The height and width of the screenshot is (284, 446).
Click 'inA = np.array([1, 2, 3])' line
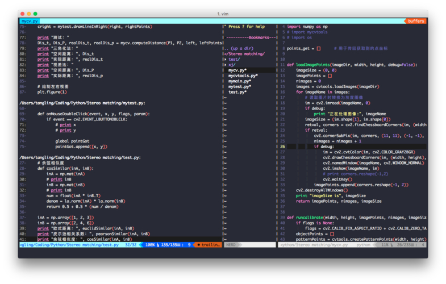[x=65, y=218]
